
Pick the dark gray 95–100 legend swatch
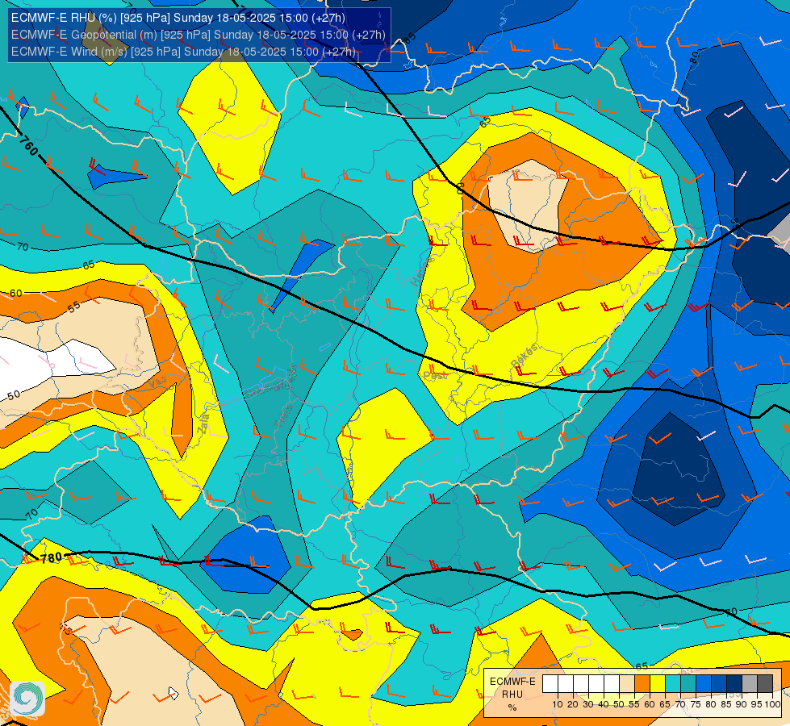coord(765,684)
